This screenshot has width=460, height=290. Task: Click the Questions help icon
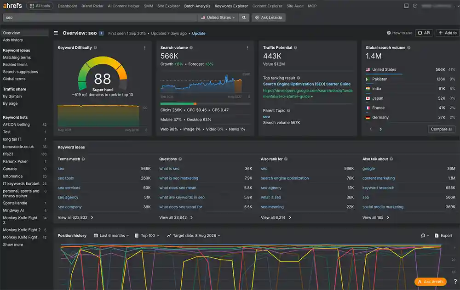(x=180, y=159)
